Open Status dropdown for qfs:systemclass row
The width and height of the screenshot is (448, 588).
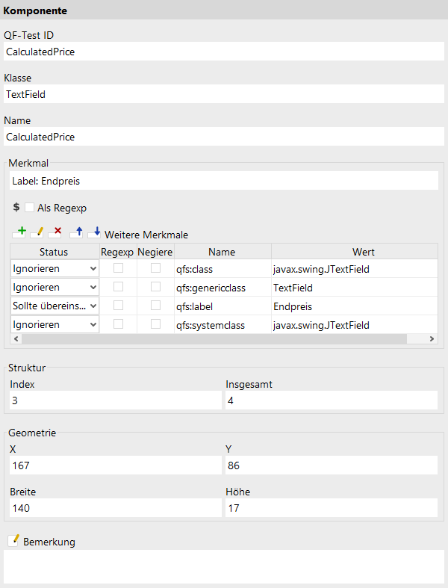pos(55,324)
